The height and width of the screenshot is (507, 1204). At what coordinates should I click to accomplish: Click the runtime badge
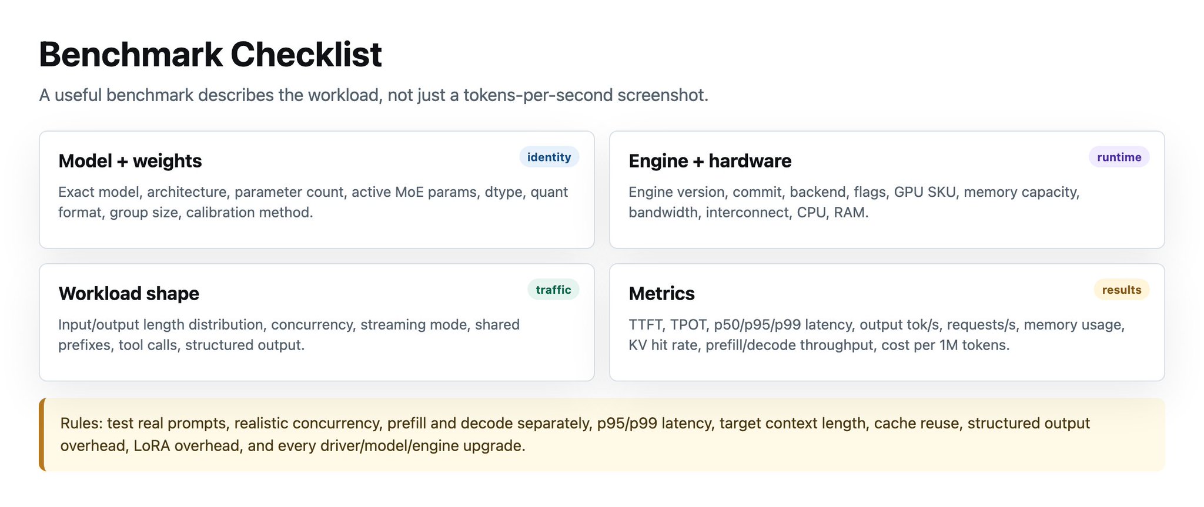tap(1119, 157)
